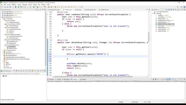This screenshot has width=186, height=105.
Task: Select HELP.md in Package Explorer
Action: click(8, 64)
